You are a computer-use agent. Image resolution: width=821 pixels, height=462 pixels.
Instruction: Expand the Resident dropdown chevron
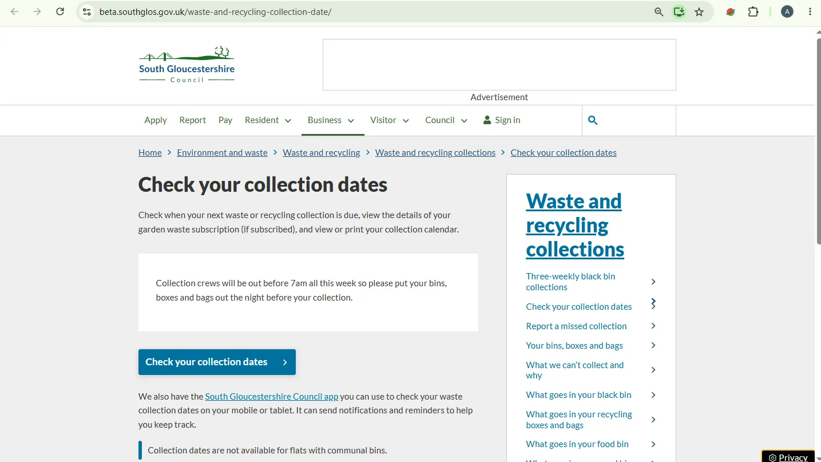coord(288,121)
